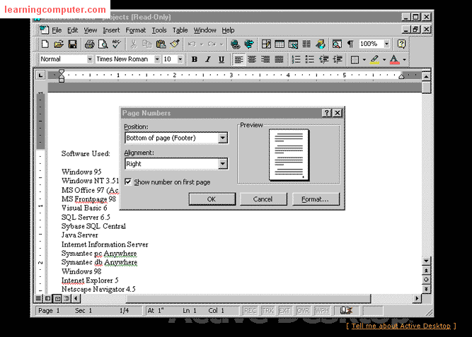Open the Zoom dropdown showing 100%
Image resolution: width=472 pixels, height=337 pixels.
(387, 44)
